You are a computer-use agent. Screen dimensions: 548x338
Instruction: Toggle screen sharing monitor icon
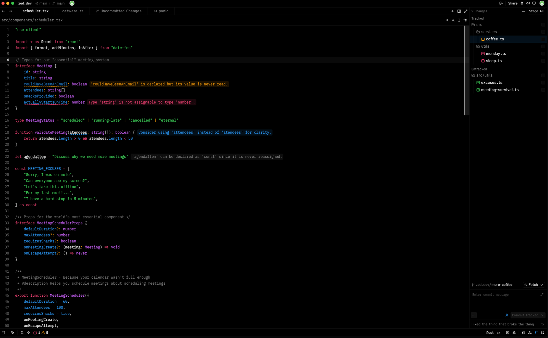[x=534, y=3]
